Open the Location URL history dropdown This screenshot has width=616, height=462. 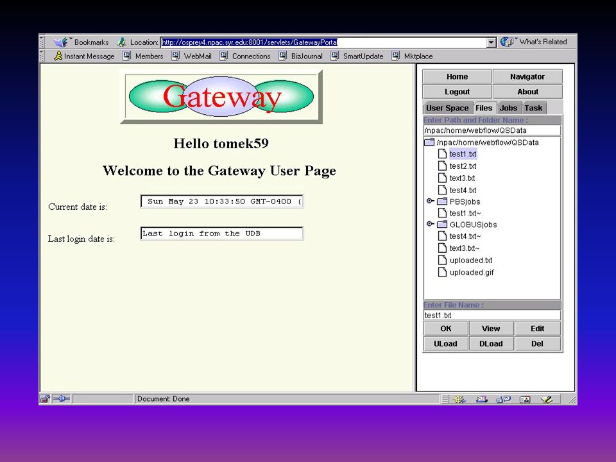coord(491,42)
